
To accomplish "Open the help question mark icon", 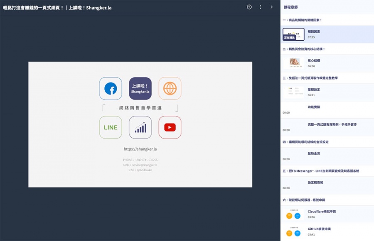I will point(249,7).
